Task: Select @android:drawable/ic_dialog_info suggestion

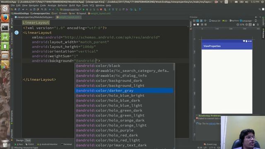Action: (x=124, y=76)
